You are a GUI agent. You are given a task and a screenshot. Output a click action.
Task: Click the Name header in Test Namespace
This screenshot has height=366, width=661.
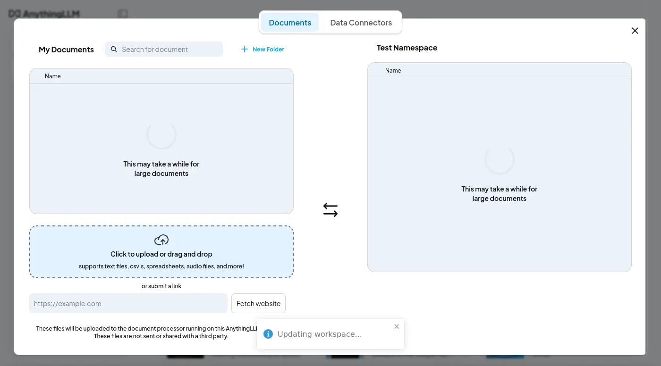(393, 70)
